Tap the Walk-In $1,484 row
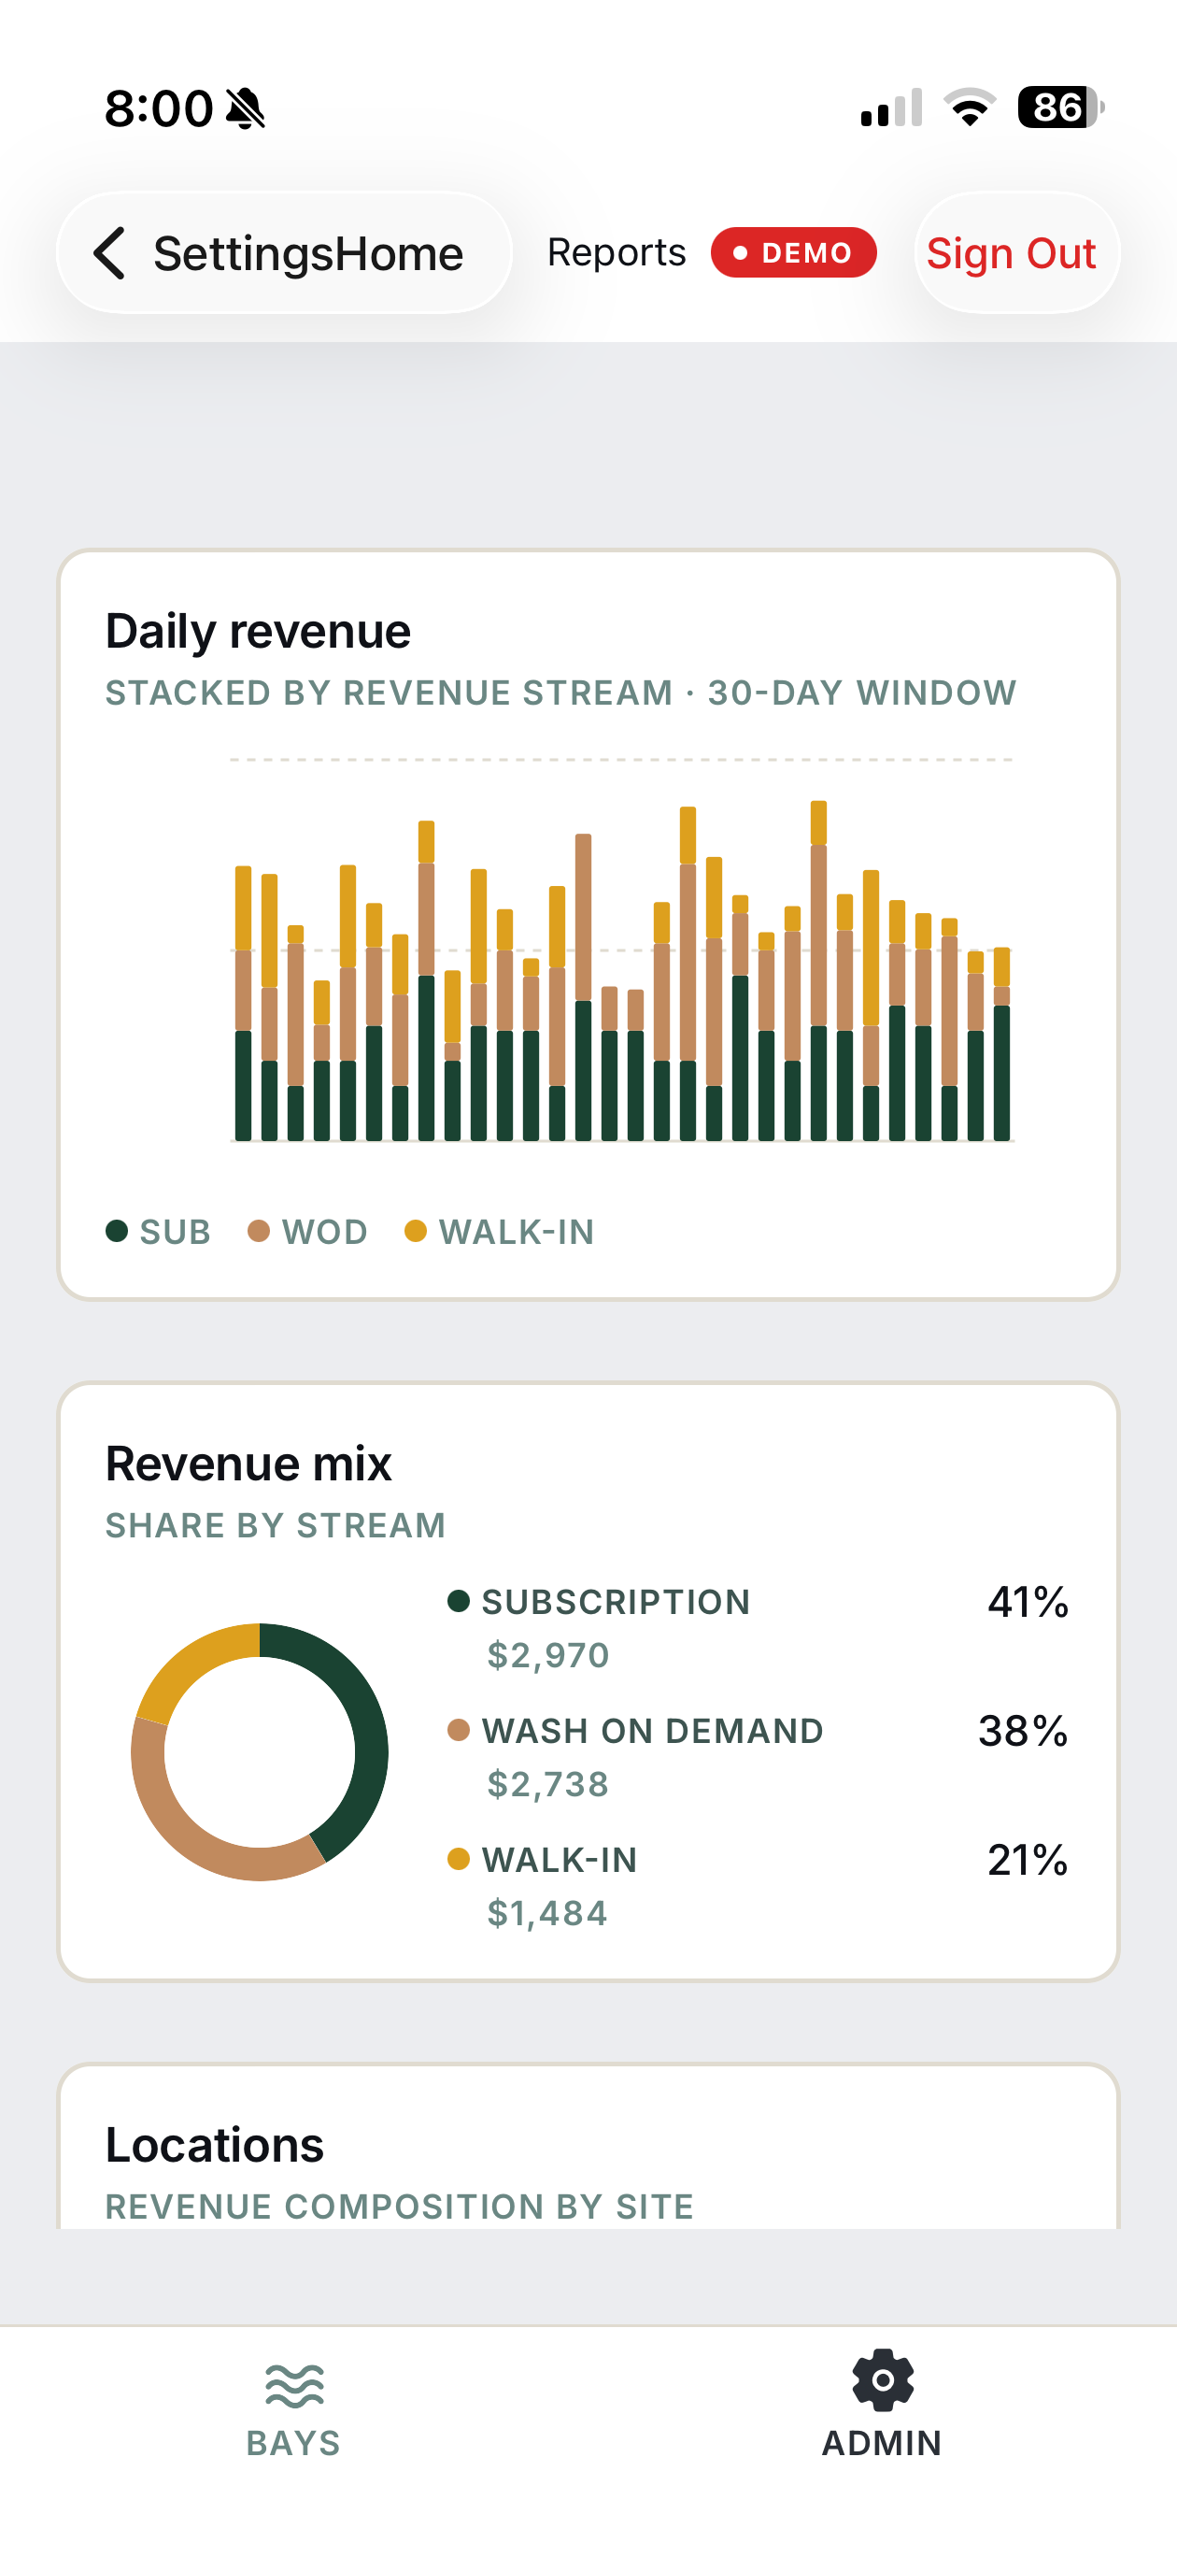Screen dimensions: 1177x2557 759,1886
